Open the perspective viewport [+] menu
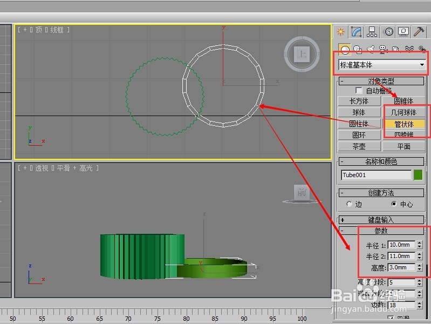 pos(25,168)
